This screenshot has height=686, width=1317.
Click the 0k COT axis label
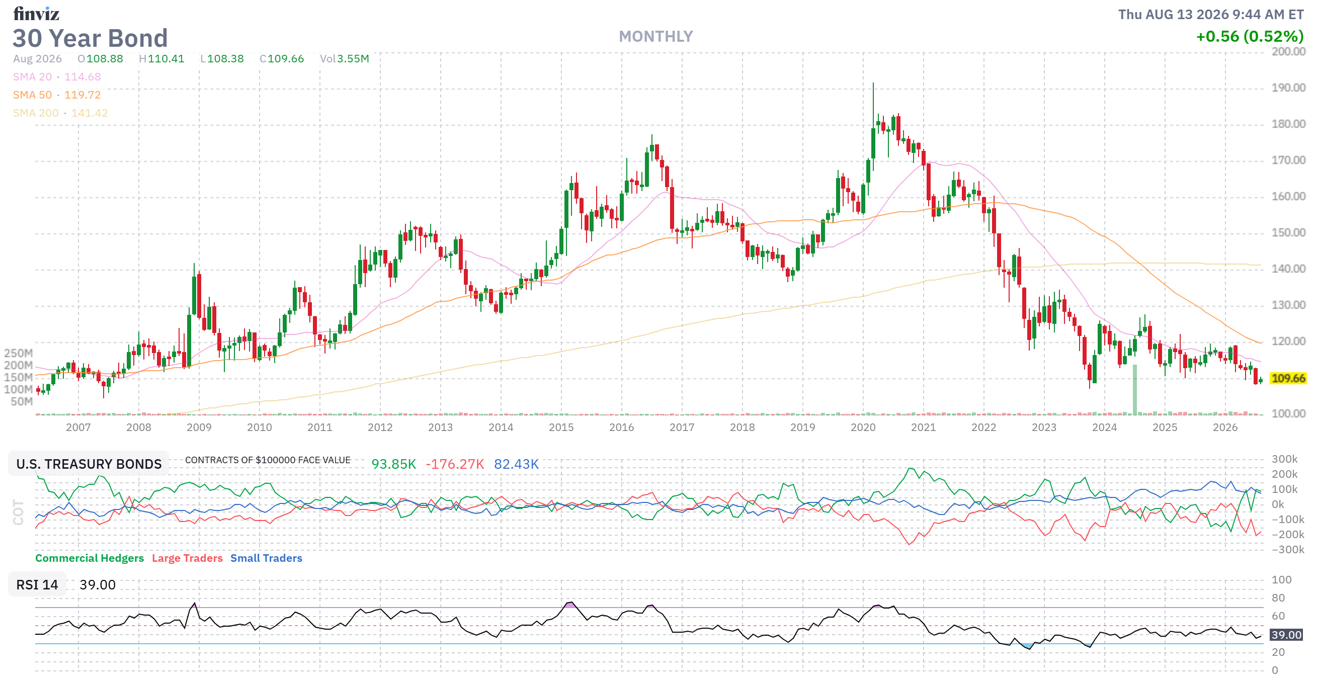click(x=1278, y=504)
